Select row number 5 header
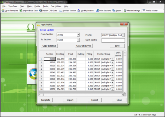Image resolution: width=165 pixels, height=117 pixels. point(41,73)
